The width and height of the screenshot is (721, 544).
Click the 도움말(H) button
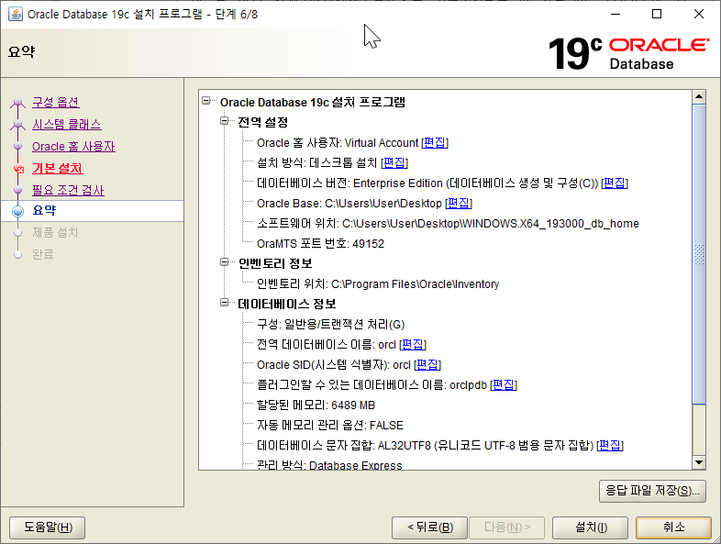[48, 527]
